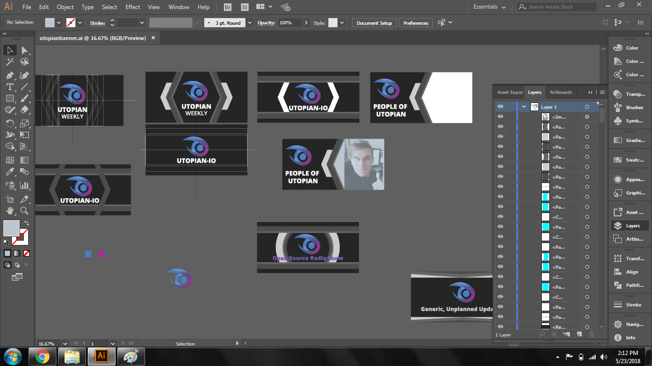Choose the Column Graph tool
This screenshot has height=366, width=652.
[x=24, y=185]
